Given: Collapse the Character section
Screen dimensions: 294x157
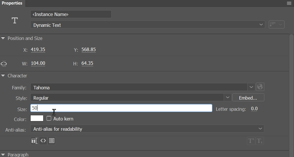Looking at the screenshot, I should pyautogui.click(x=3, y=76).
